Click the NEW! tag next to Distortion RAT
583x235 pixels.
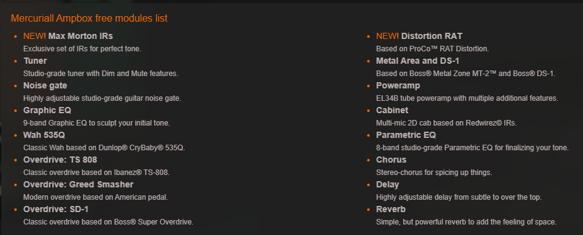pyautogui.click(x=388, y=36)
